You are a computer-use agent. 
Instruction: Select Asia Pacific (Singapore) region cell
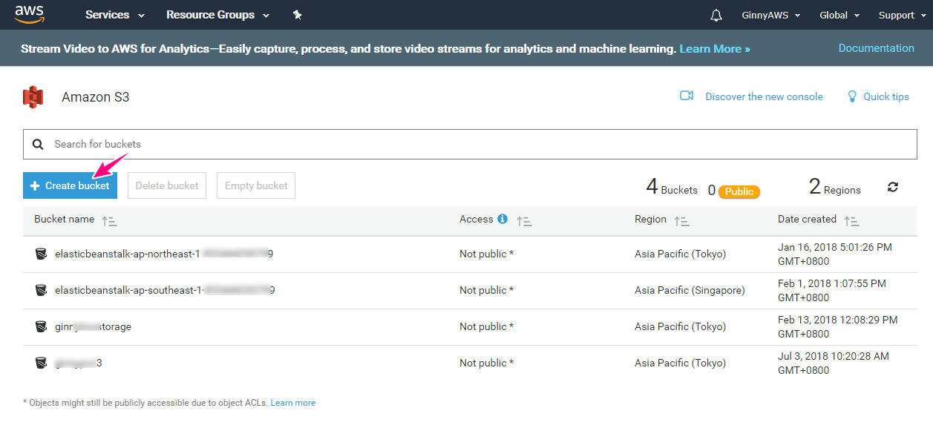(x=690, y=290)
